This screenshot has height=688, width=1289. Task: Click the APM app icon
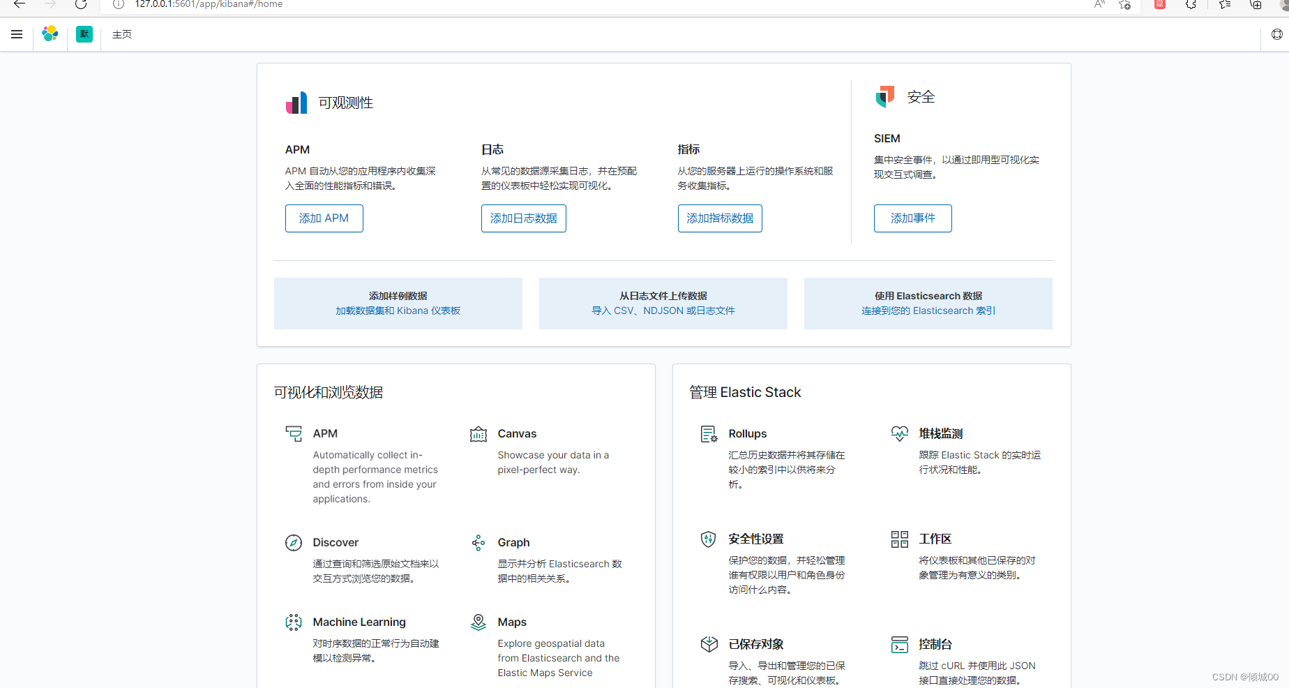click(294, 434)
